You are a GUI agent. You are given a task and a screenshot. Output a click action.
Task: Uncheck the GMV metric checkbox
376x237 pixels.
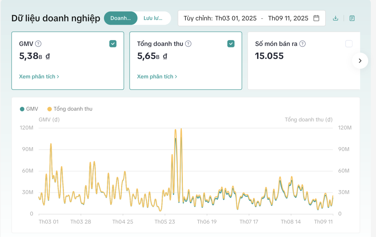[113, 44]
